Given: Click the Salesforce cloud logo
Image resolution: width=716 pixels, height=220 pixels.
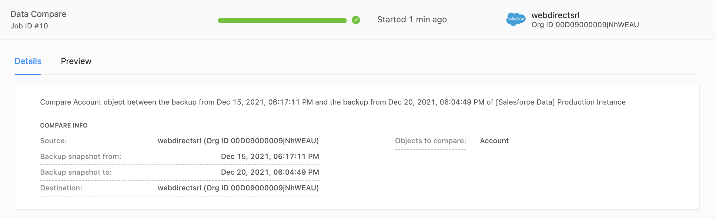Looking at the screenshot, I should [x=516, y=19].
